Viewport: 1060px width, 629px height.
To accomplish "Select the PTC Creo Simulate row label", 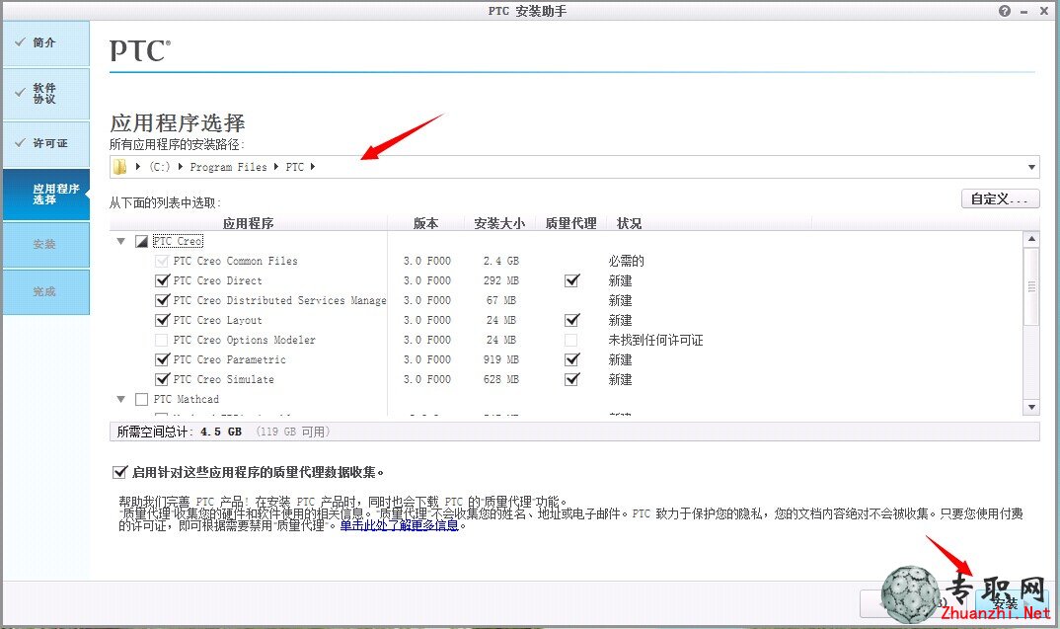I will tap(224, 379).
